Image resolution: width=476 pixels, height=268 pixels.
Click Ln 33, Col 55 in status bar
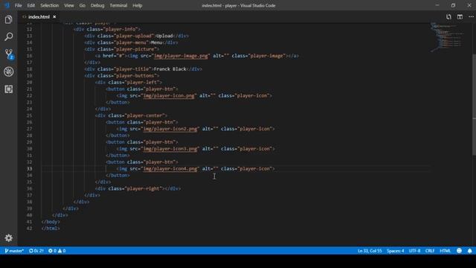pos(370,251)
